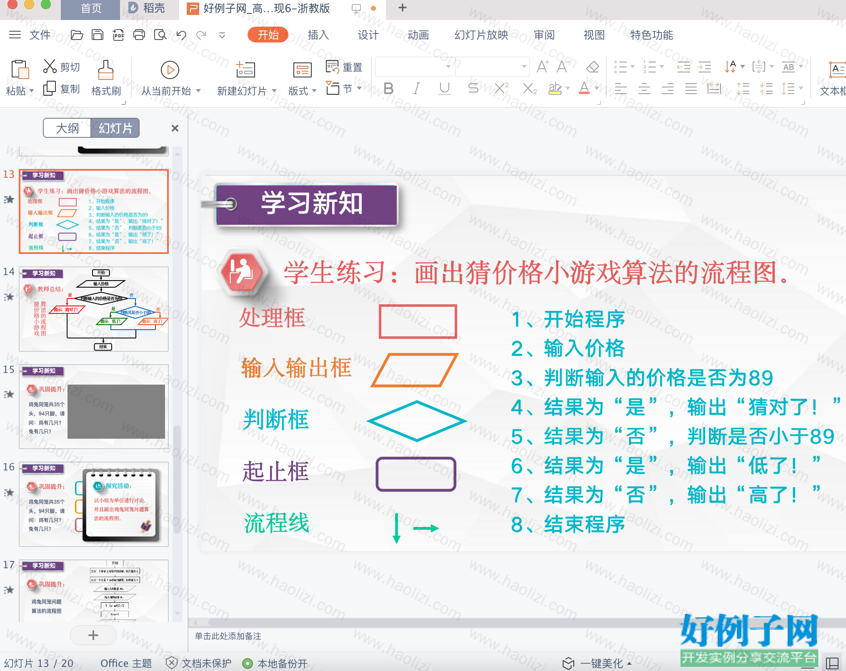Viewport: 846px width, 671px height.
Task: Expand 新建幻灯片 dropdown arrow
Action: 274,91
